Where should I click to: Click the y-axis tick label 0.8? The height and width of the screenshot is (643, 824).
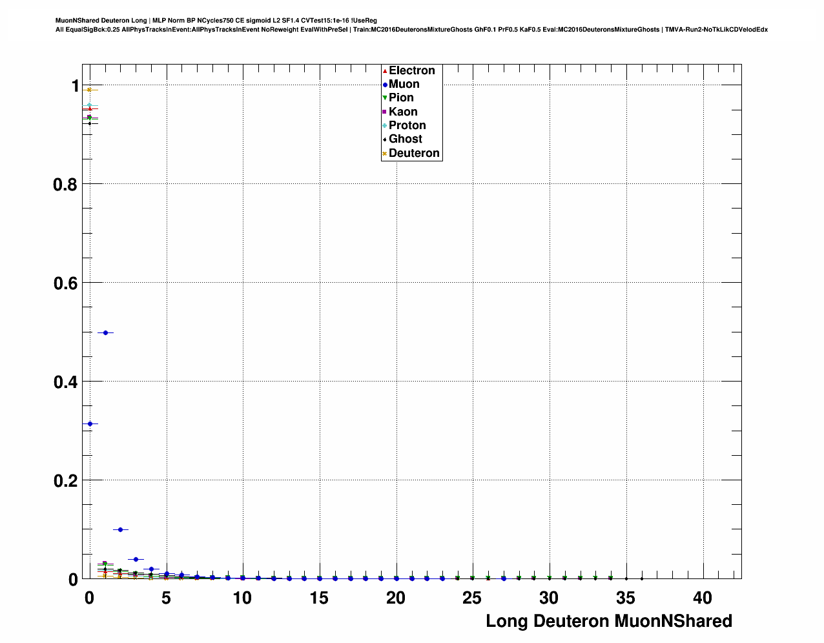[x=66, y=185]
